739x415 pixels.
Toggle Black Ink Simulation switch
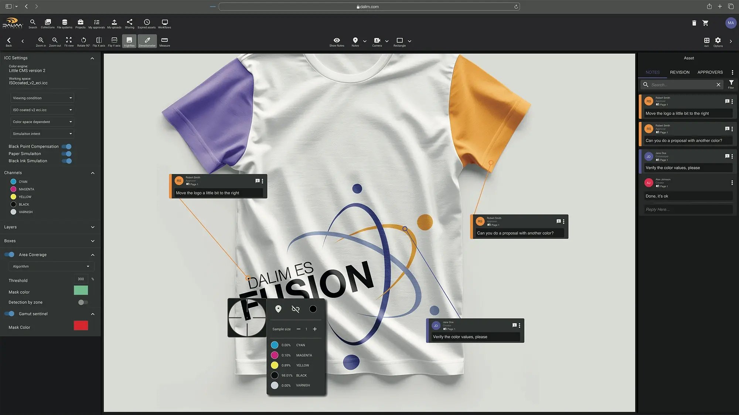tap(67, 161)
